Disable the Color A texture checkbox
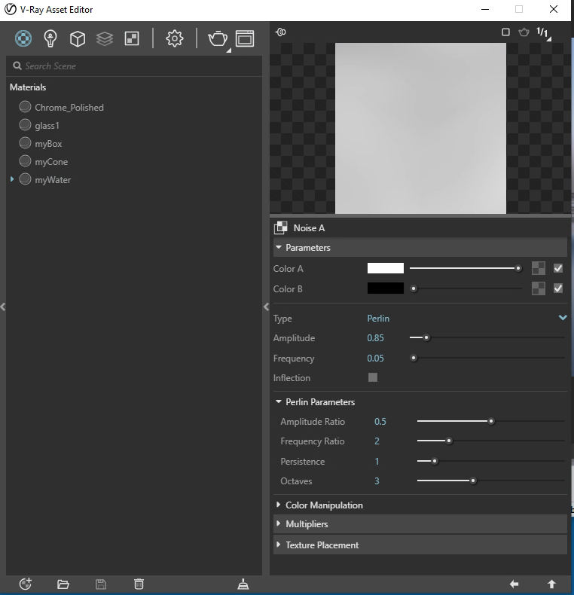This screenshot has height=595, width=574. click(x=558, y=268)
